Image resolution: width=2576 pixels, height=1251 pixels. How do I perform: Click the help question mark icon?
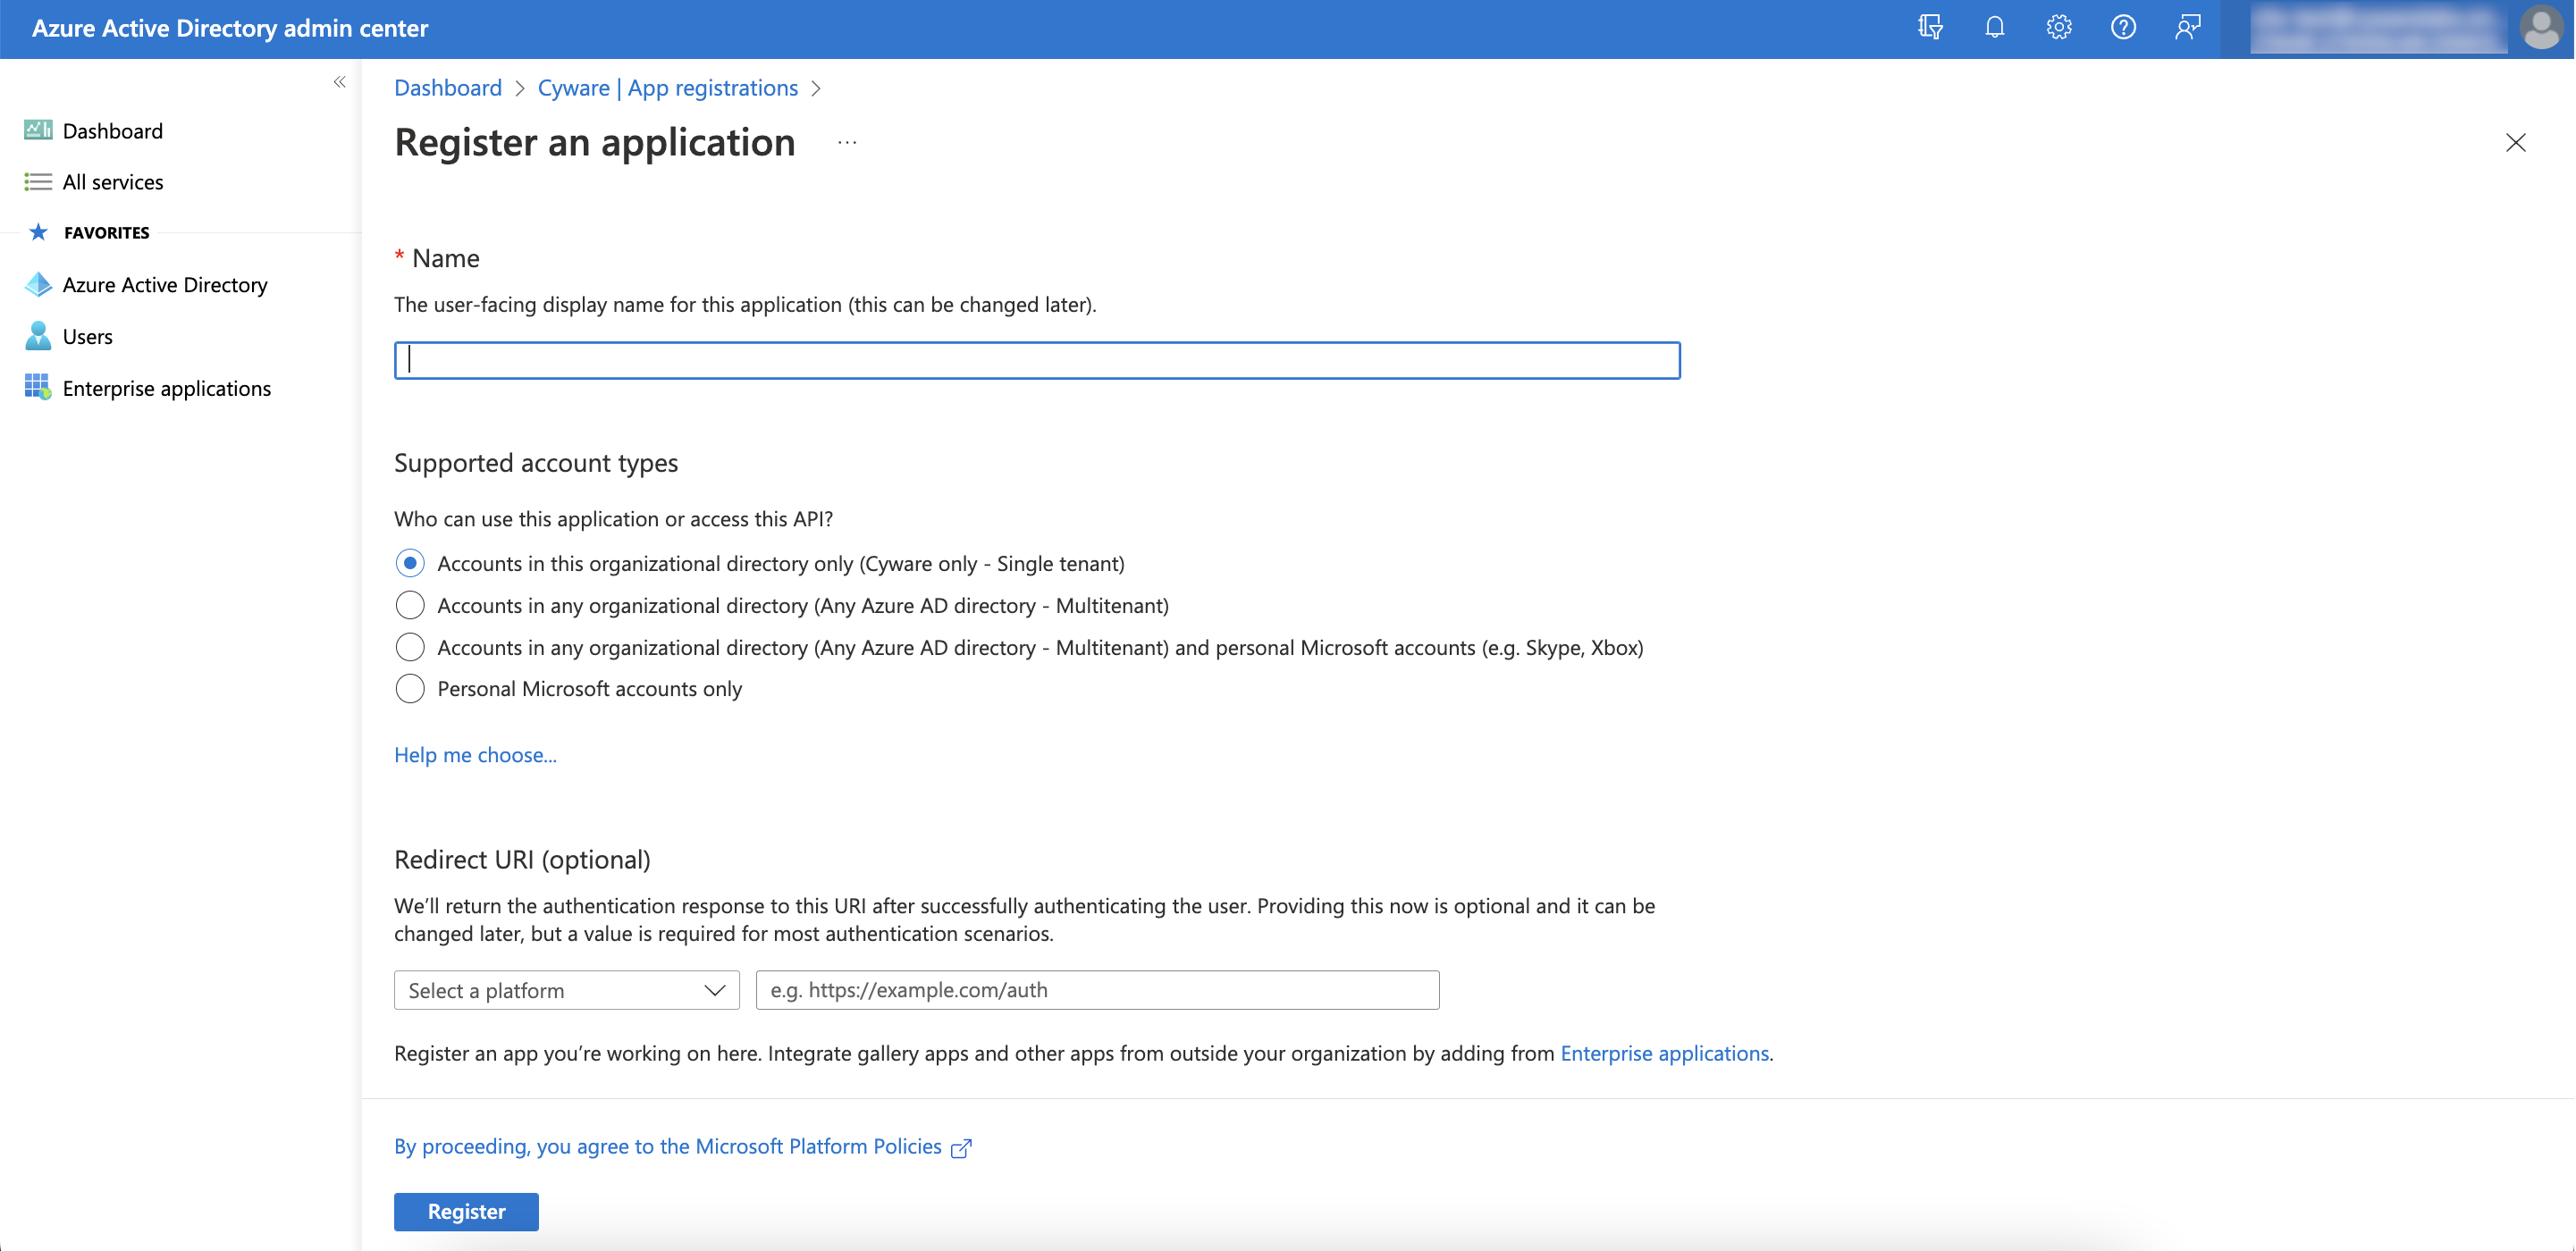2122,27
